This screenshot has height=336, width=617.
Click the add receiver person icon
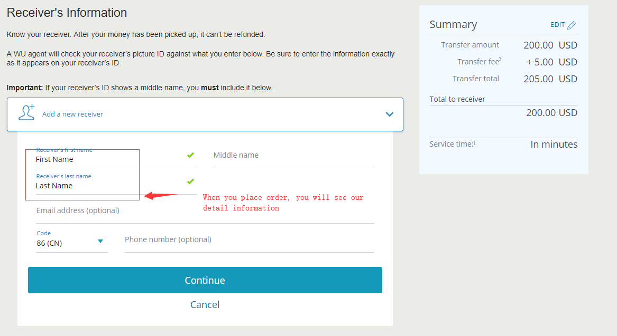pyautogui.click(x=26, y=113)
